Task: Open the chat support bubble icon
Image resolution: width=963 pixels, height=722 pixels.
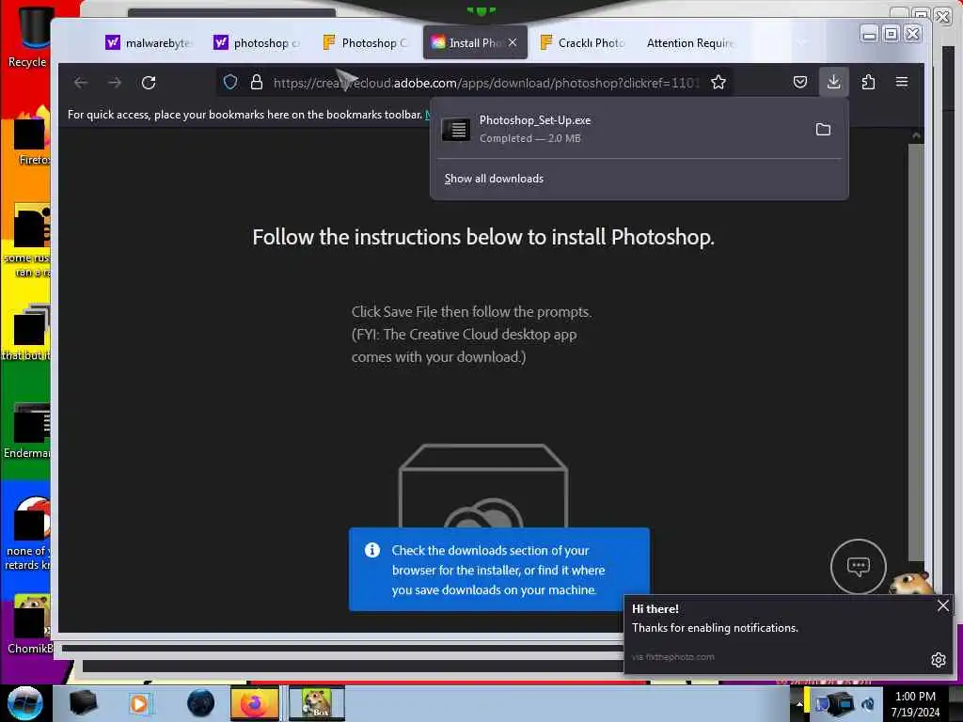Action: pos(858,566)
